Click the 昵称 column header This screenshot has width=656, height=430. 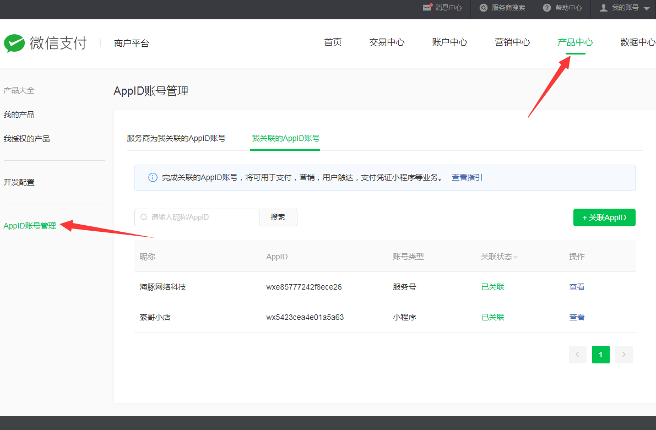(147, 257)
